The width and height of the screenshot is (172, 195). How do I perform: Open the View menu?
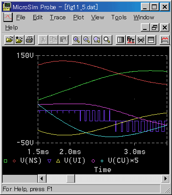97,18
